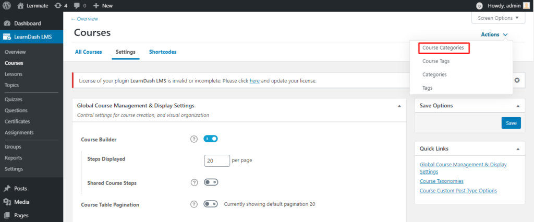Switch to the All Courses tab
Screen dimensions: 534x222
(x=89, y=52)
